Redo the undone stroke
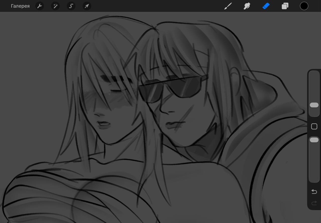 point(314,203)
